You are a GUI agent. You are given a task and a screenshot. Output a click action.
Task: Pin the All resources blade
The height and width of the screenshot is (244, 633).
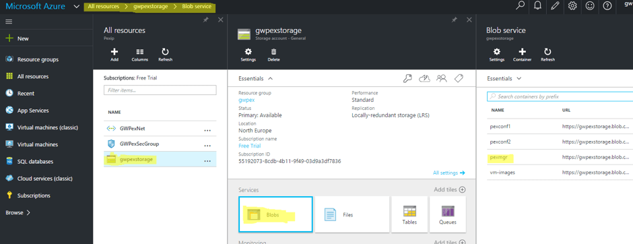206,20
